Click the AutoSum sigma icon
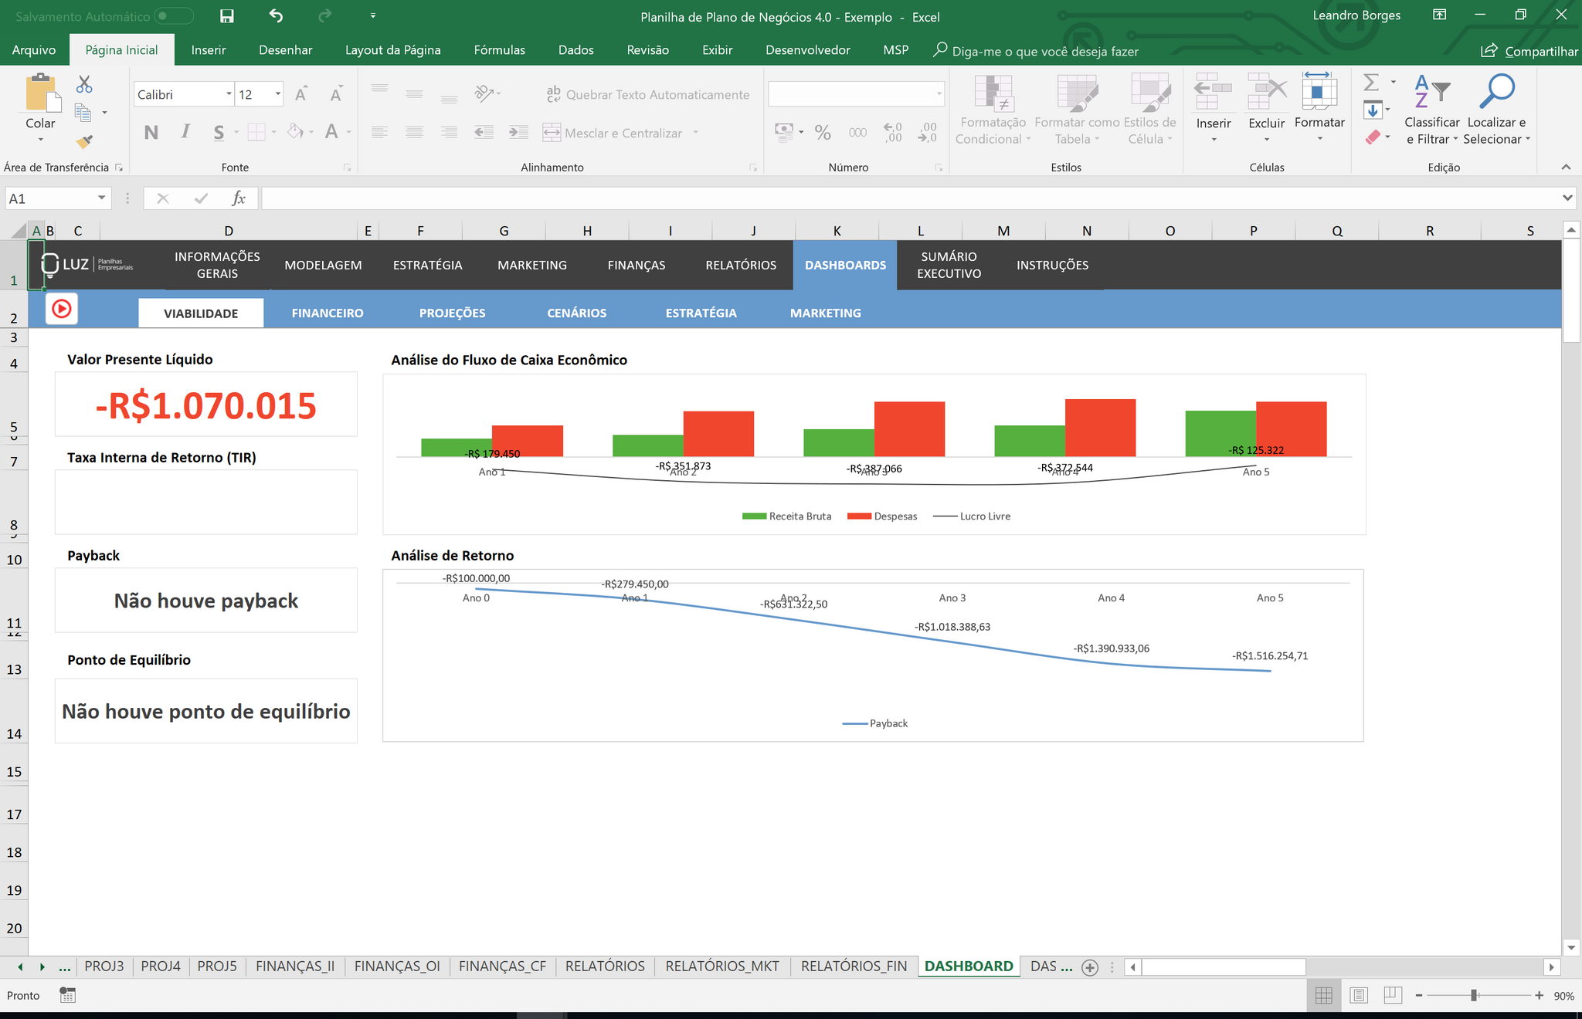 [x=1371, y=82]
